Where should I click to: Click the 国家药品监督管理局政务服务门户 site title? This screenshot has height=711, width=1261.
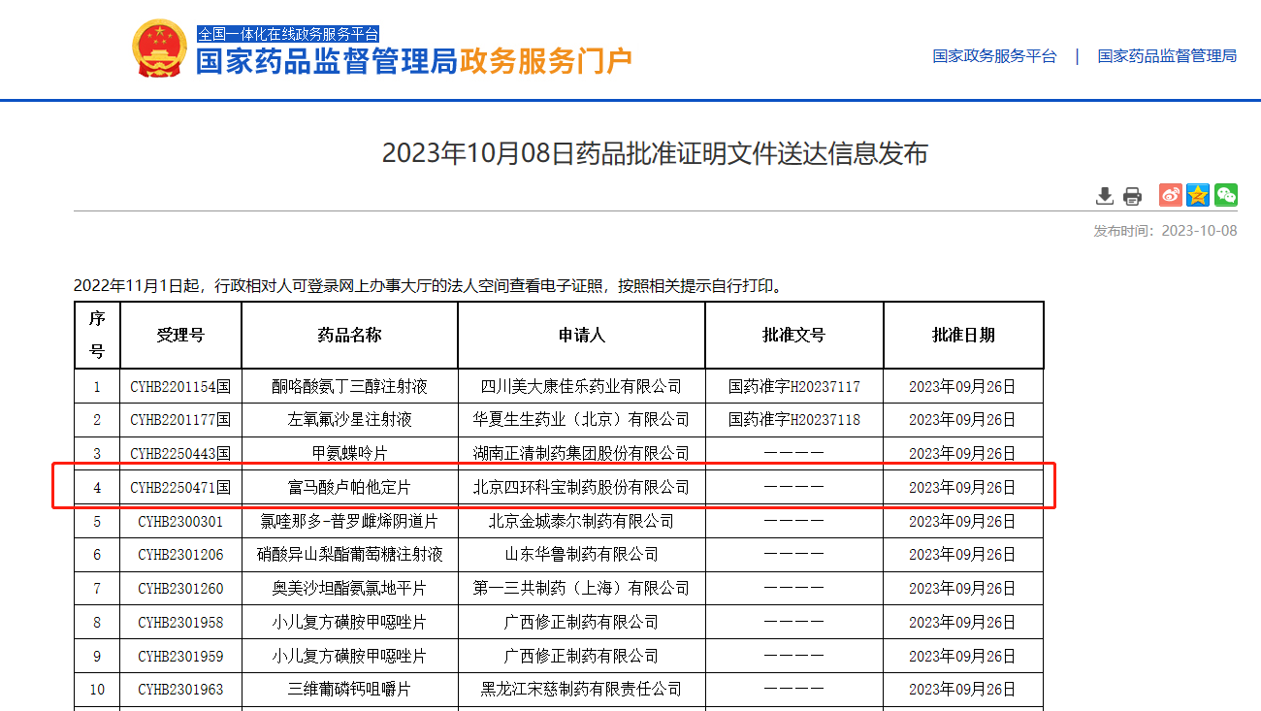point(414,61)
